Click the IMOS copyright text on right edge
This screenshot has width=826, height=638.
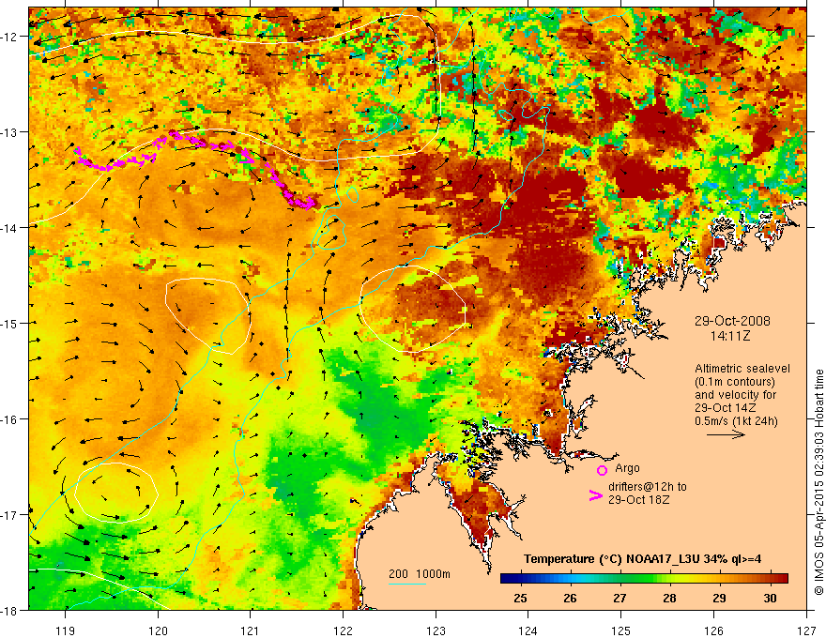[x=818, y=481]
